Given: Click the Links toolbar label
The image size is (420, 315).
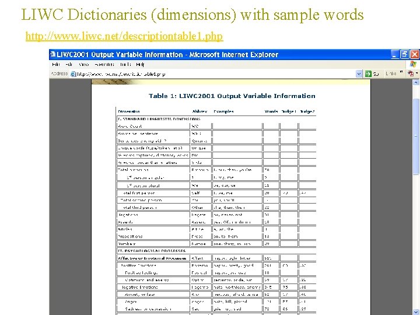Looking at the screenshot, I should pyautogui.click(x=391, y=73).
